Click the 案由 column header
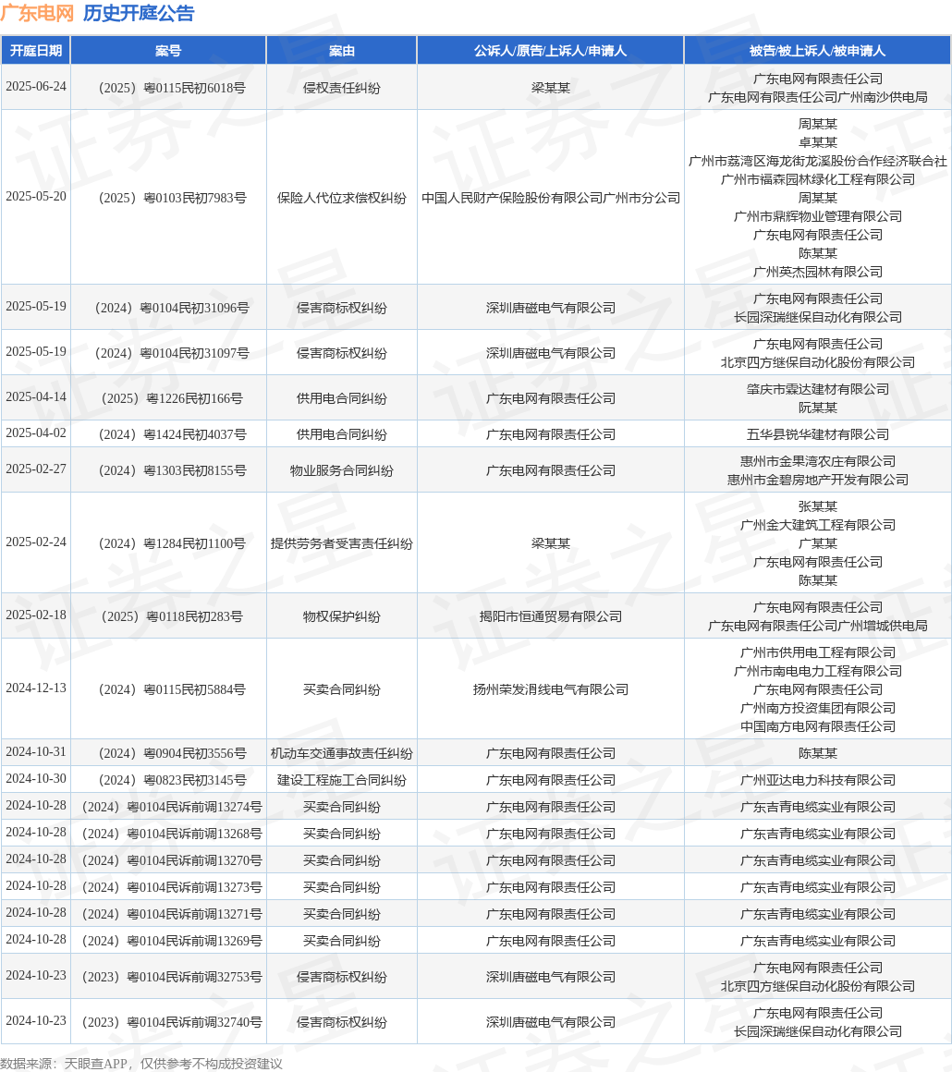Viewport: 952px width, 1072px height. 341,51
